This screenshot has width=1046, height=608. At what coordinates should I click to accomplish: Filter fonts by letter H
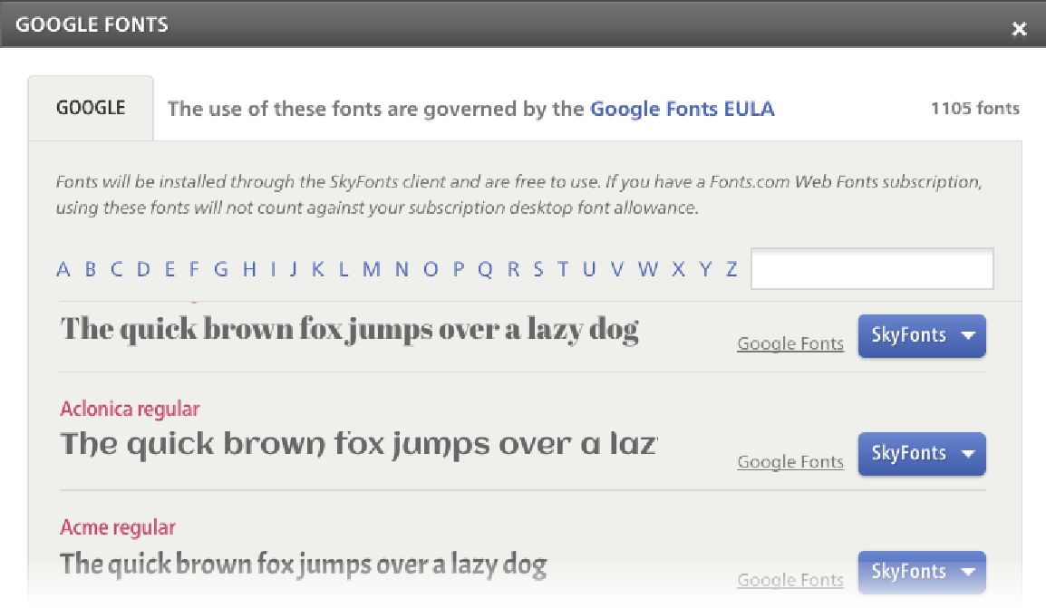(x=249, y=269)
